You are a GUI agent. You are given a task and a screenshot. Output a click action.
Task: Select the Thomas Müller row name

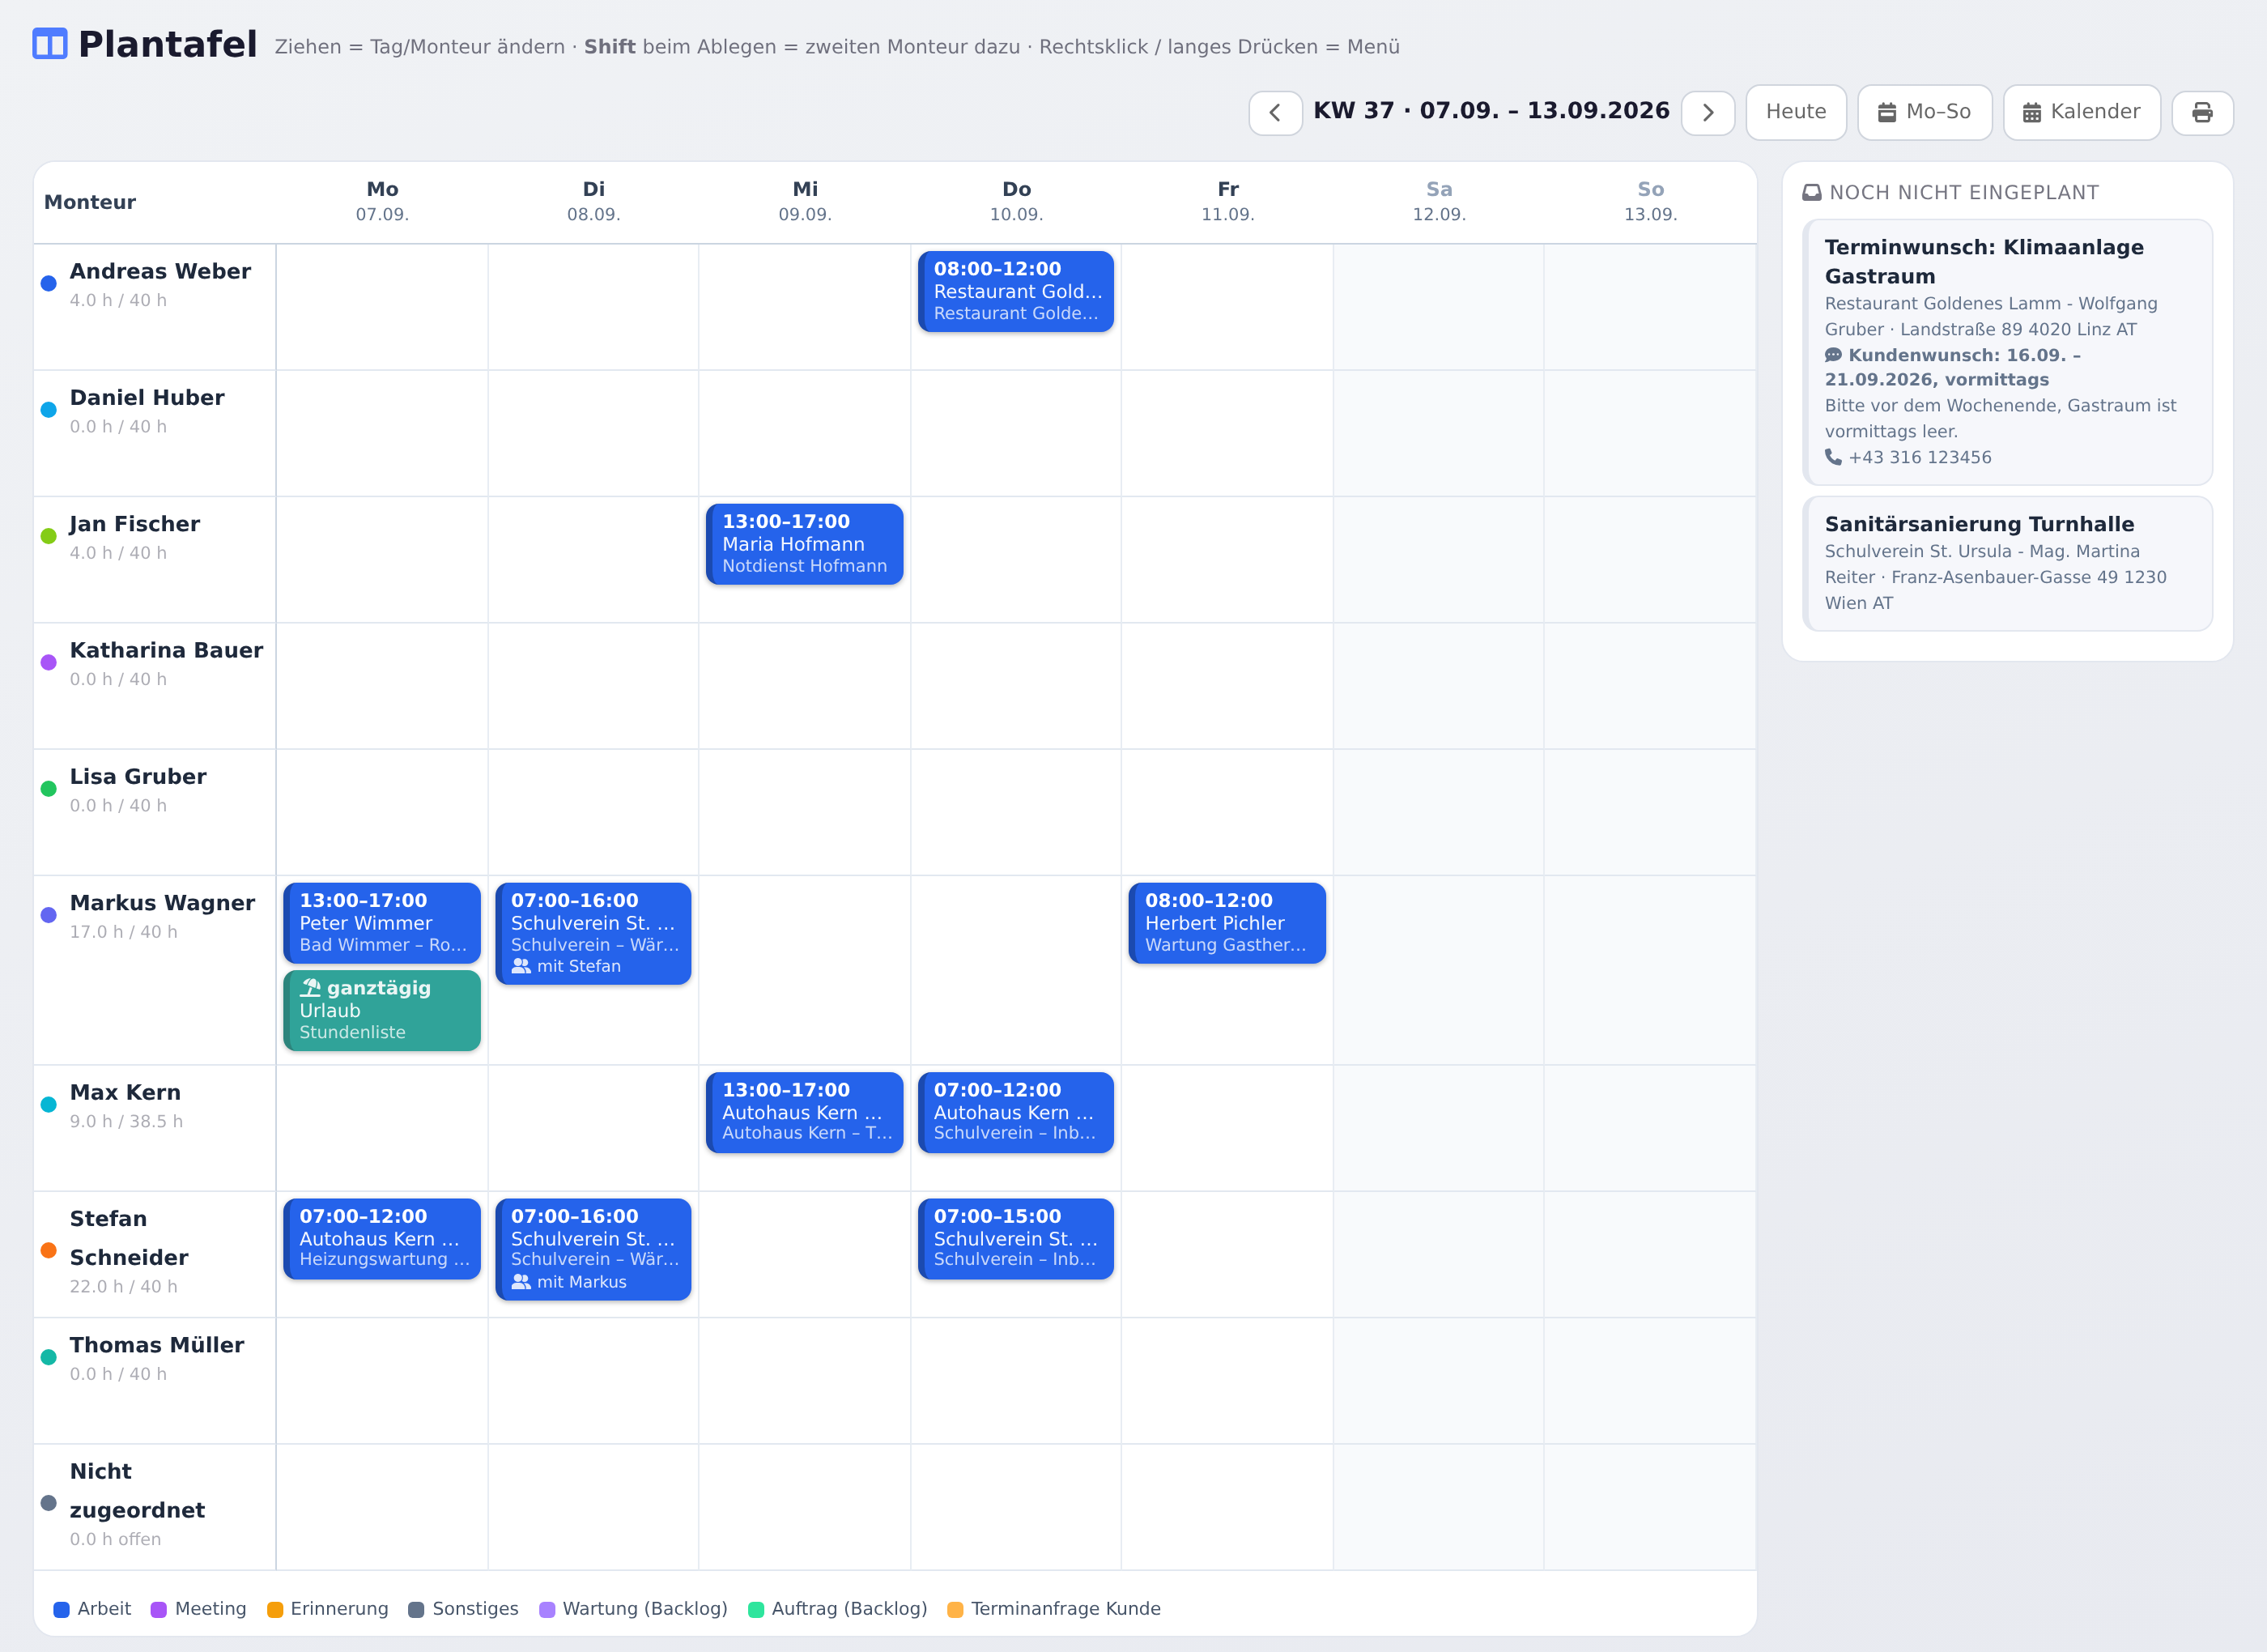coord(157,1345)
